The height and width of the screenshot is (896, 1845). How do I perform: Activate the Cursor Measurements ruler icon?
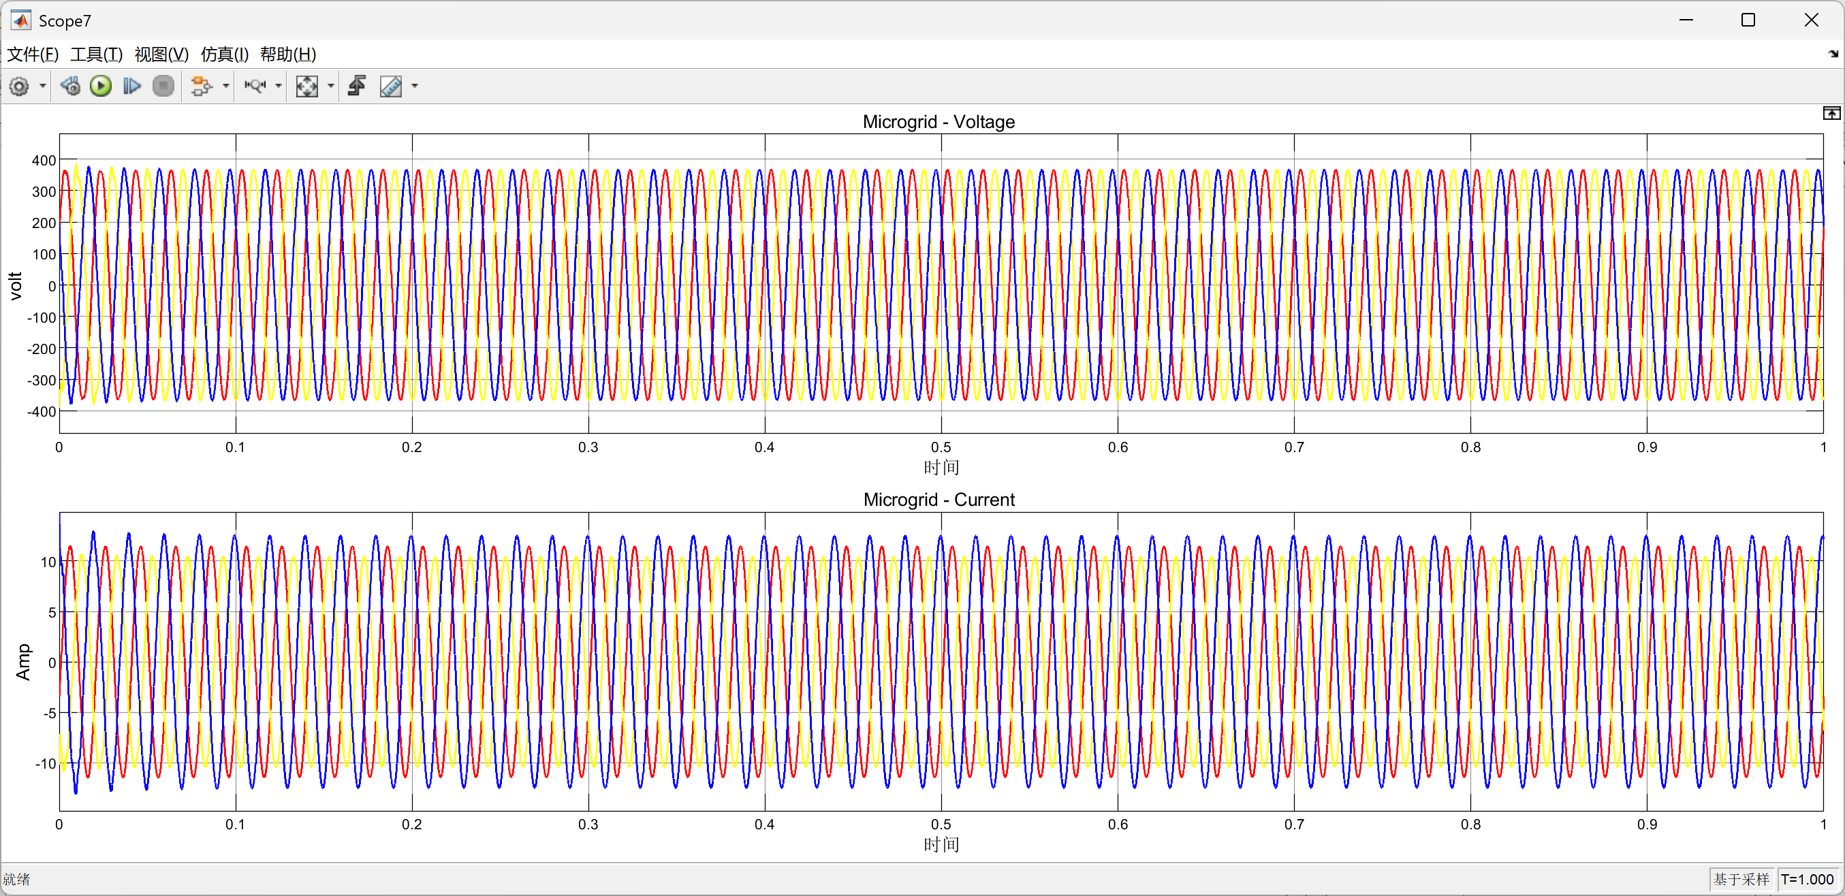point(391,86)
